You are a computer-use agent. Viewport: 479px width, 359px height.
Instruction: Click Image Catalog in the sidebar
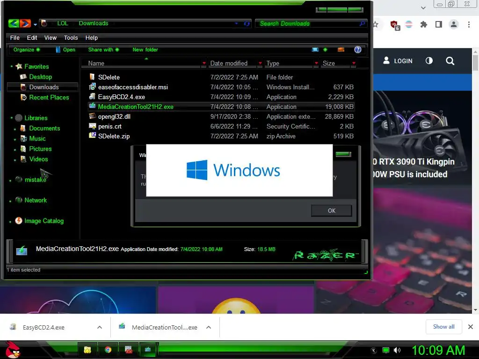pyautogui.click(x=44, y=221)
